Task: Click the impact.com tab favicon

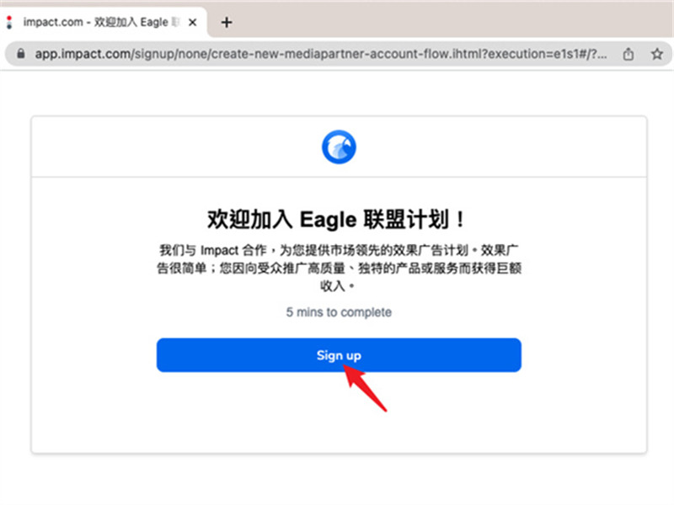Action: click(9, 22)
